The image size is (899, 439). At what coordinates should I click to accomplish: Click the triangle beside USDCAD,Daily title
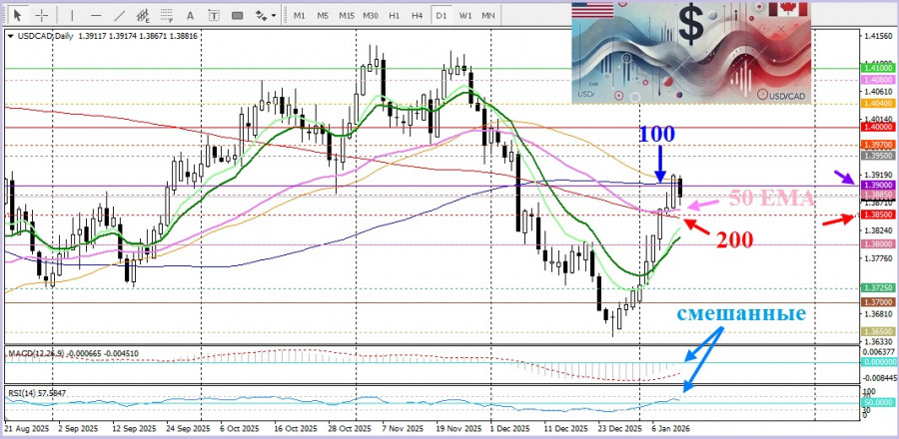pyautogui.click(x=10, y=36)
